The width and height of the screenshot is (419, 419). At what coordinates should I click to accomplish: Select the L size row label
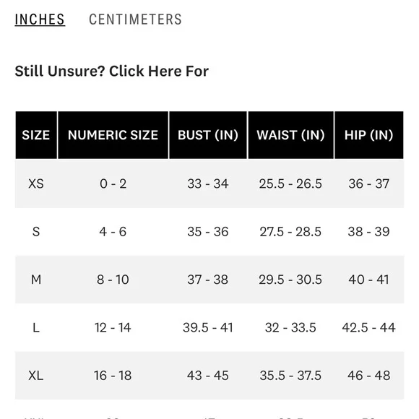click(x=36, y=327)
